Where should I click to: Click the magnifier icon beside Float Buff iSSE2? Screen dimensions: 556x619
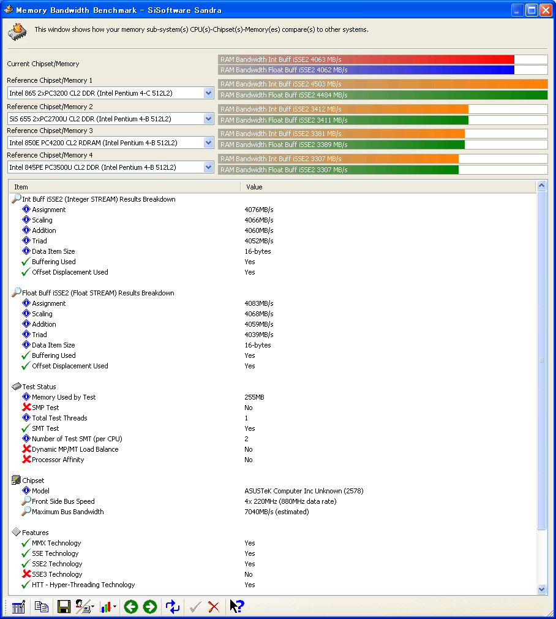coord(16,292)
